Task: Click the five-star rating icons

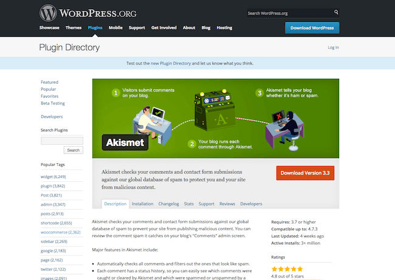Action: (x=287, y=269)
